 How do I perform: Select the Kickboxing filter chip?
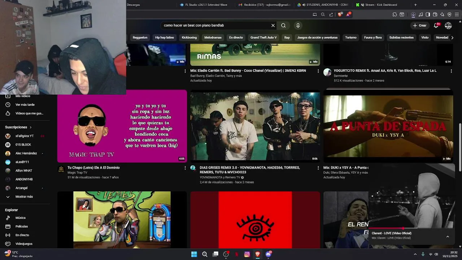tap(189, 38)
